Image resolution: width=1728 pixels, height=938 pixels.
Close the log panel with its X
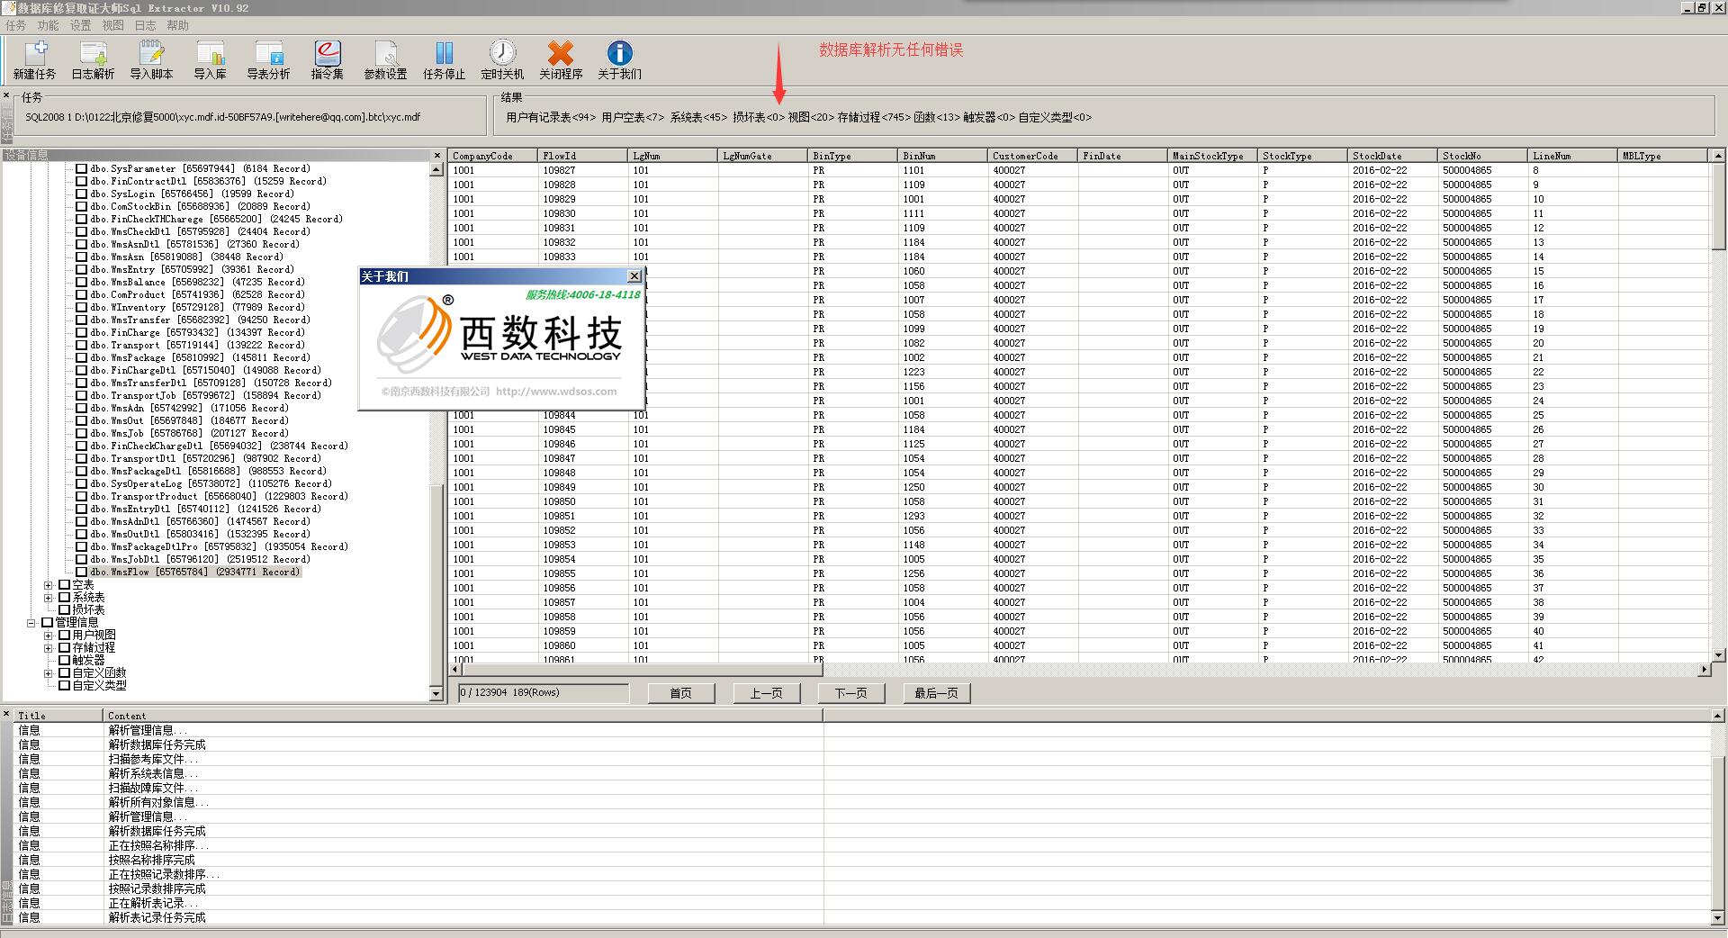(x=6, y=714)
